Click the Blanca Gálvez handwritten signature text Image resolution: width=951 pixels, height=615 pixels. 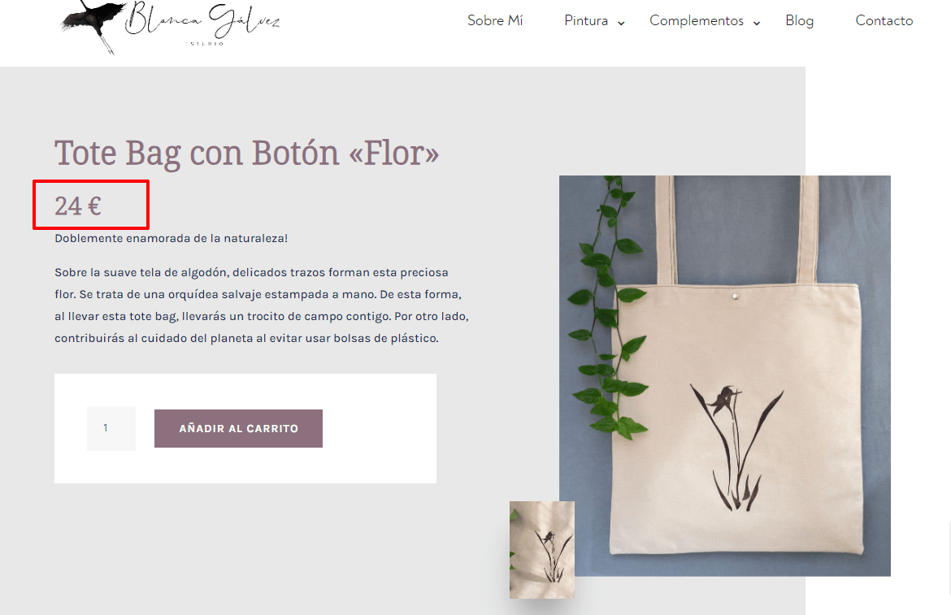(202, 20)
